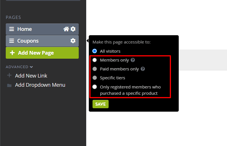
Task: Click the Add Dropdown Menu text
Action: click(x=40, y=85)
